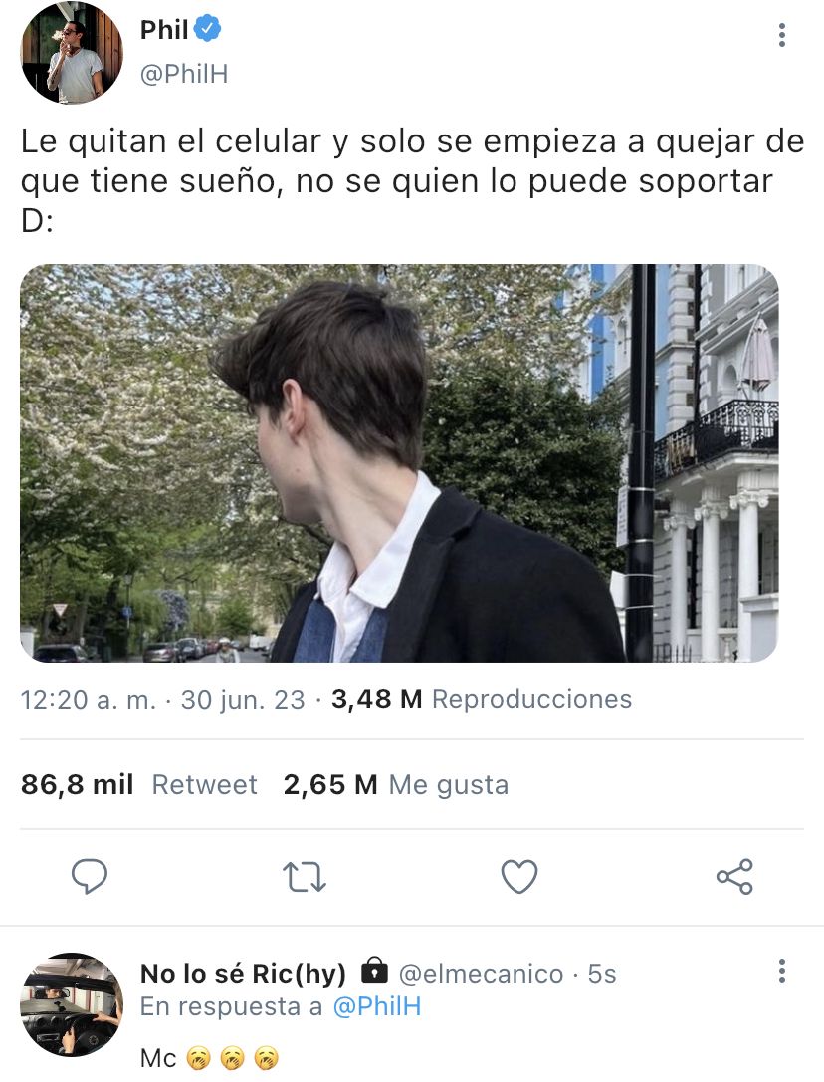This screenshot has width=824, height=1082.
Task: Tap the name No lo sé Ric(hy)
Action: (244, 974)
